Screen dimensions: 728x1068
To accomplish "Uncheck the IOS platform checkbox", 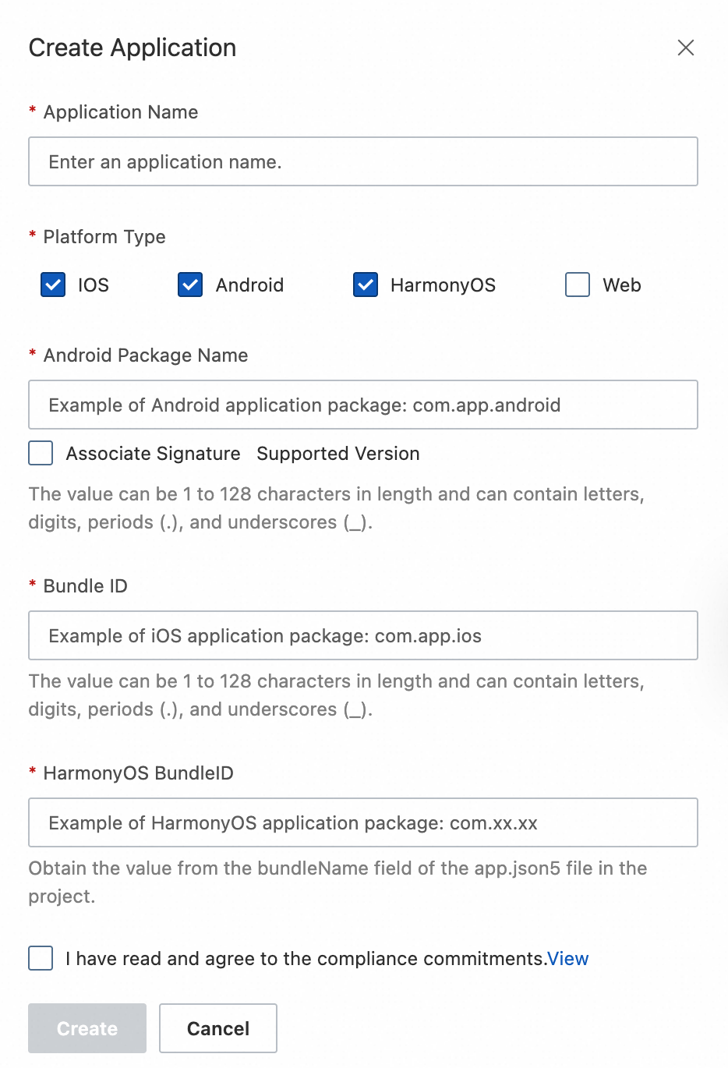I will (53, 285).
